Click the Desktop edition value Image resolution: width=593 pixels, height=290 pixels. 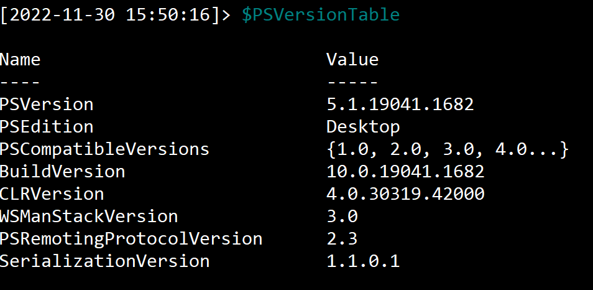click(x=363, y=127)
